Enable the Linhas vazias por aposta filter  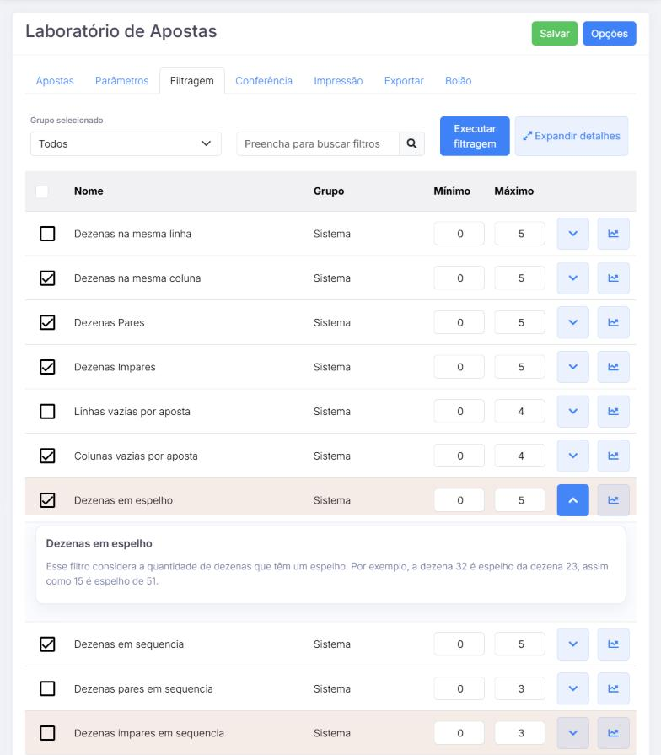click(47, 411)
